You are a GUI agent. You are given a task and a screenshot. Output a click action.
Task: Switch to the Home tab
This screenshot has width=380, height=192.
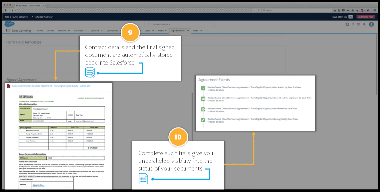pos(40,31)
